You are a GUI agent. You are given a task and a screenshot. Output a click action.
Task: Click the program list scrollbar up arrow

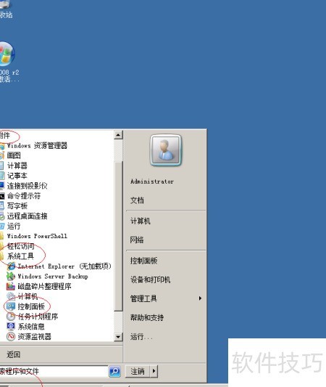point(118,135)
